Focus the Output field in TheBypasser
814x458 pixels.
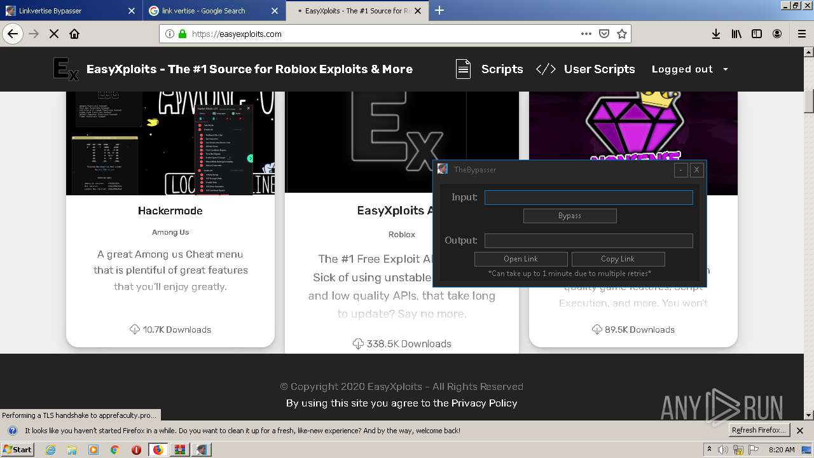589,240
